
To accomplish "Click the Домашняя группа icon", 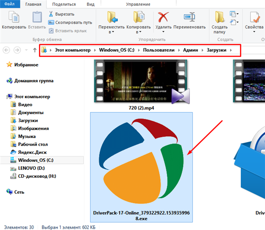I will click(9, 81).
